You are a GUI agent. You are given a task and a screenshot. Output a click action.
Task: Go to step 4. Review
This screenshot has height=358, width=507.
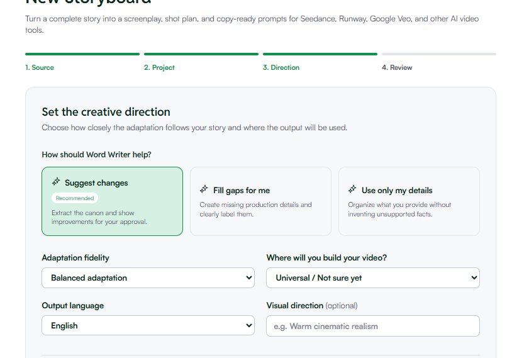[x=397, y=67]
